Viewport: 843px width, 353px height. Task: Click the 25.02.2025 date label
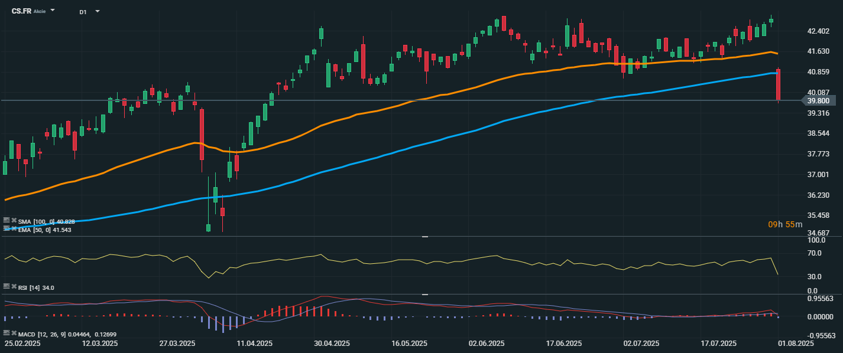click(22, 343)
